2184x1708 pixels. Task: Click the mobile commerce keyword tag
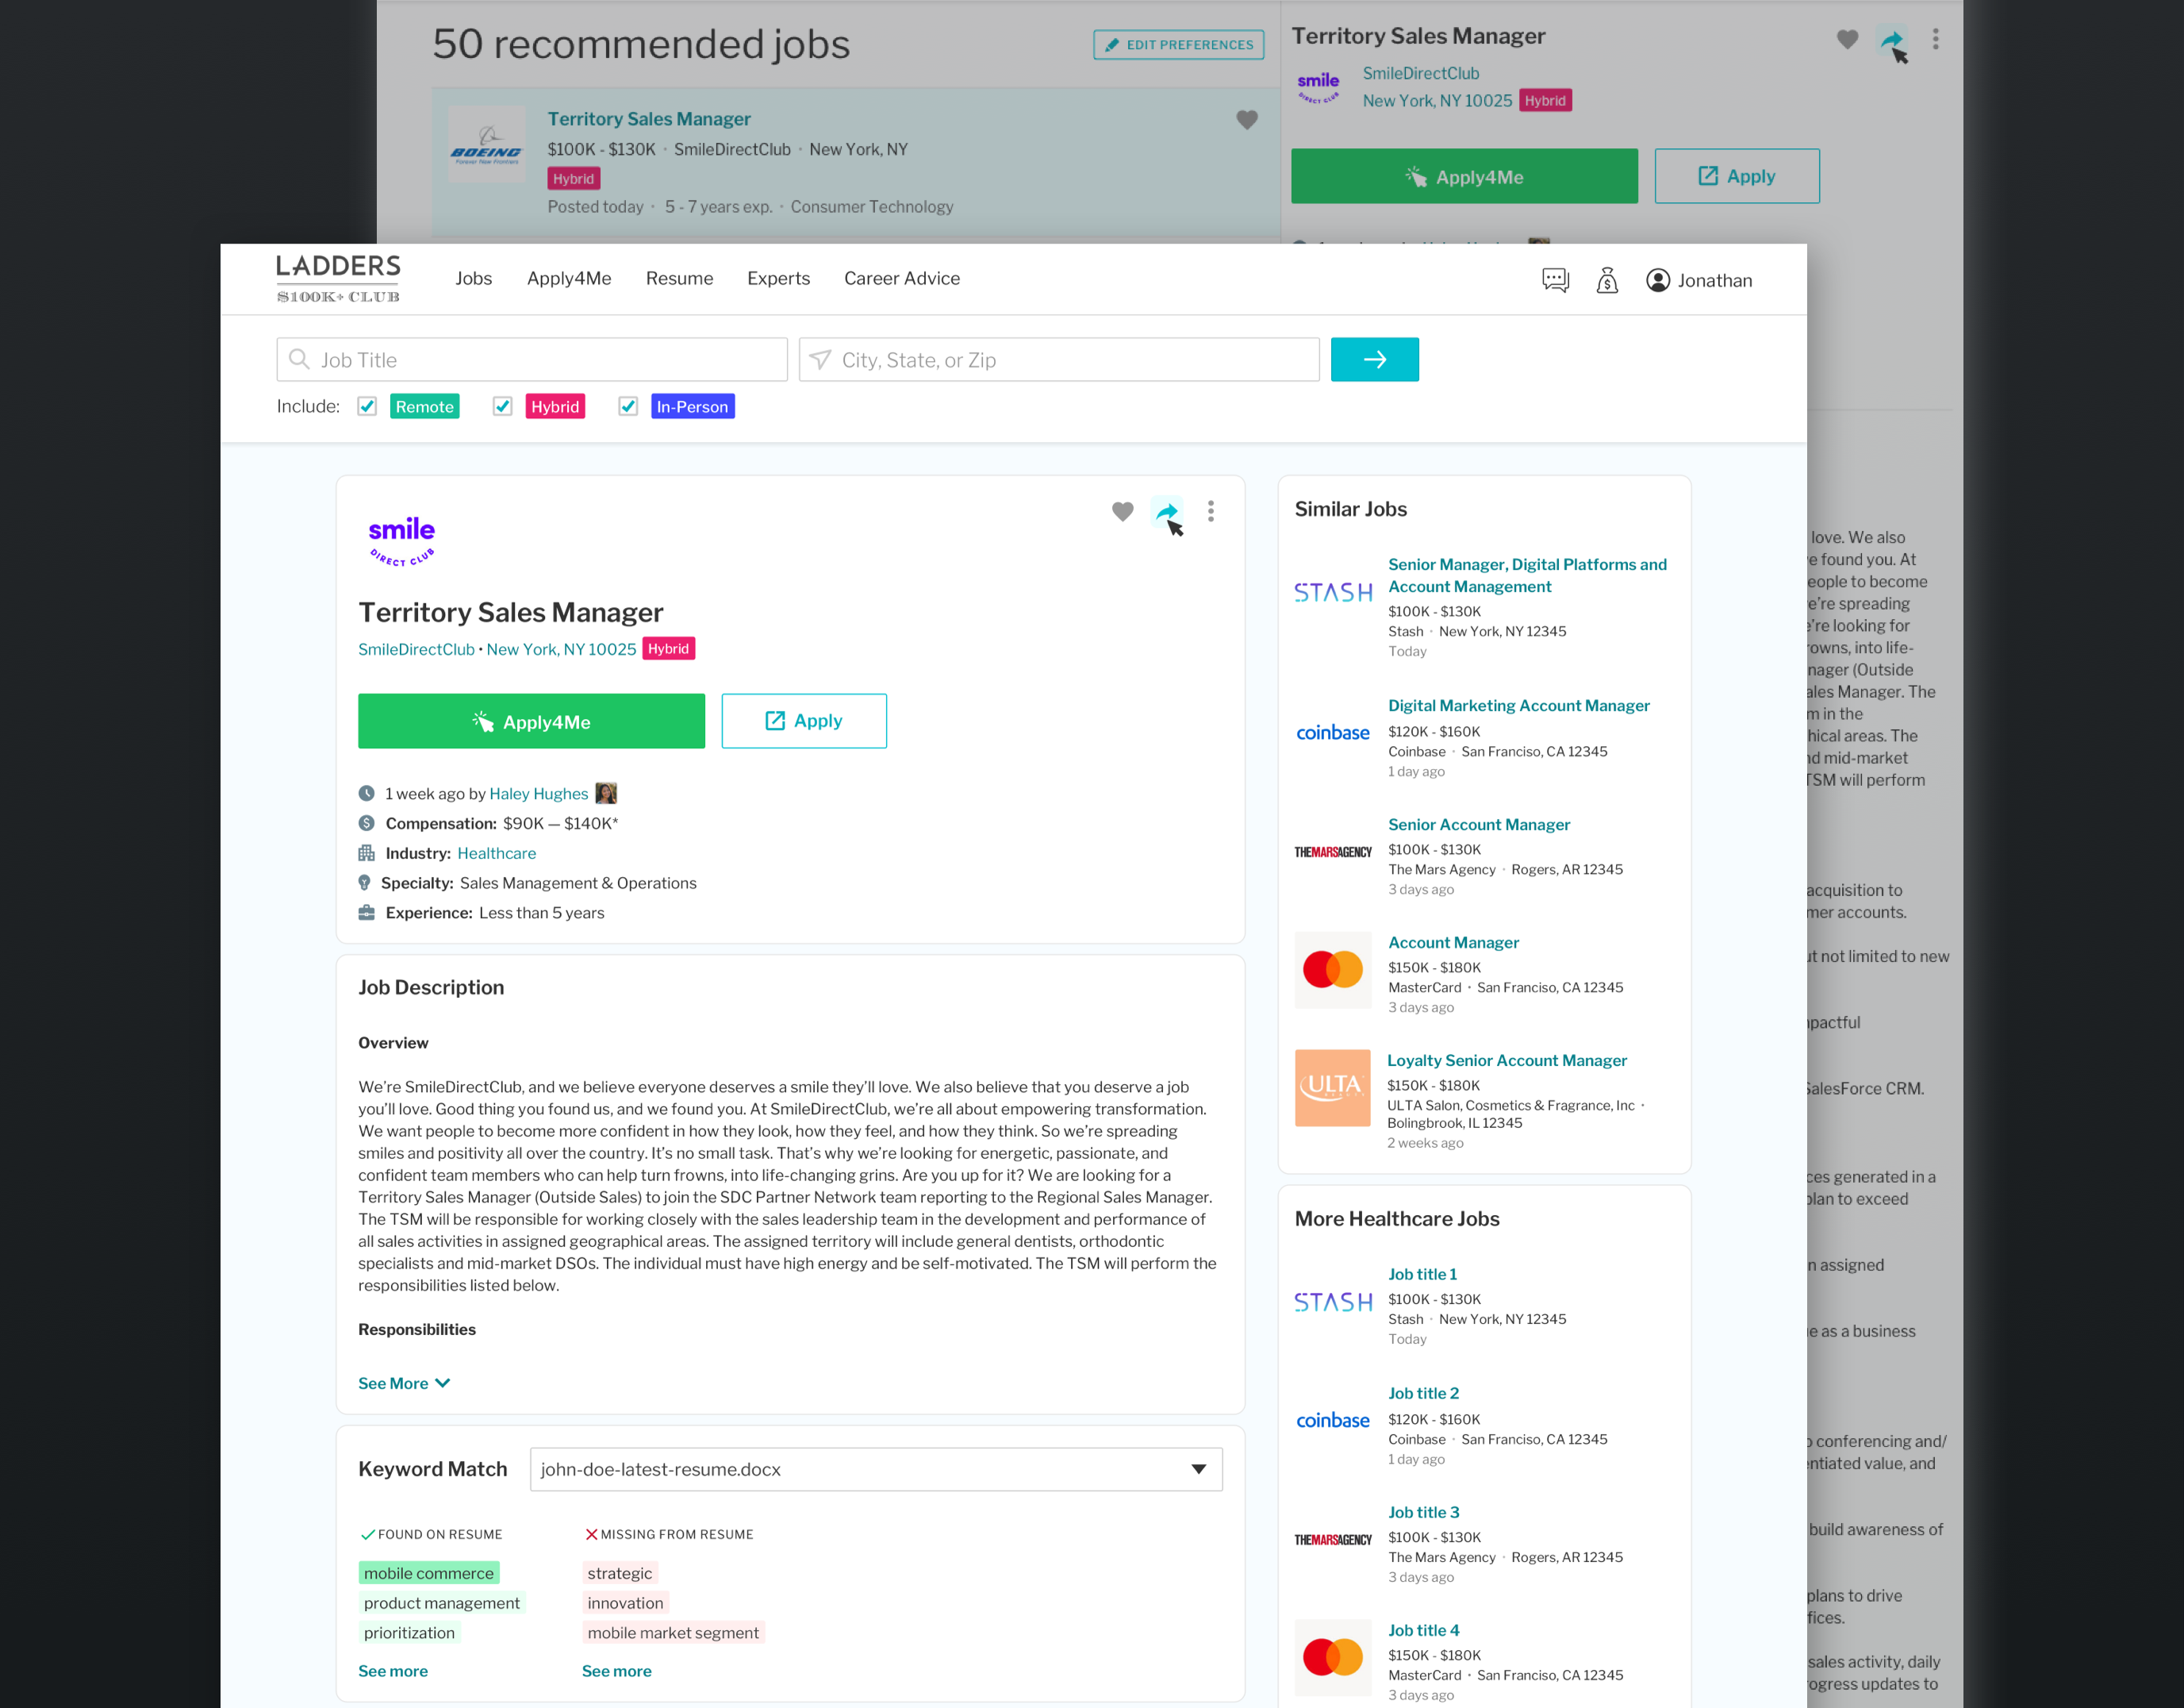tap(428, 1573)
